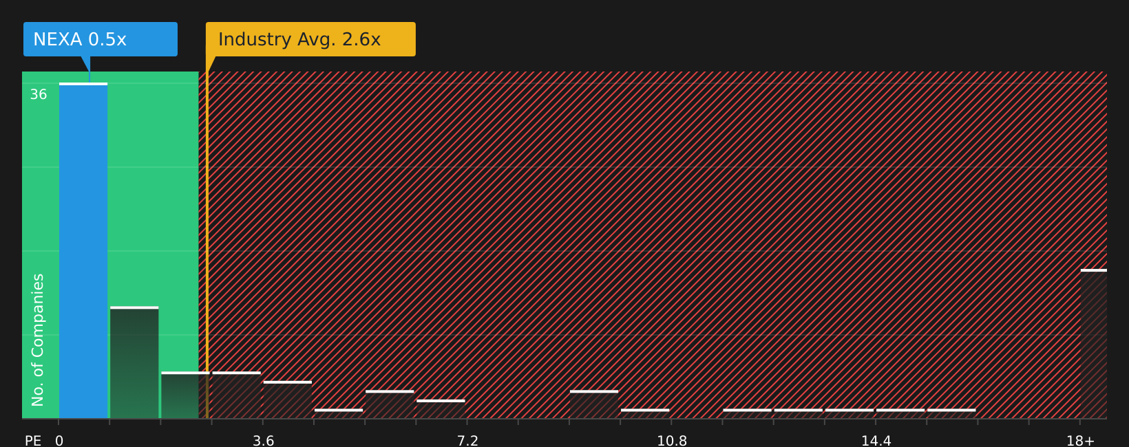1129x447 pixels.
Task: Select the tall blue NEXA histogram bar
Action: pos(83,250)
